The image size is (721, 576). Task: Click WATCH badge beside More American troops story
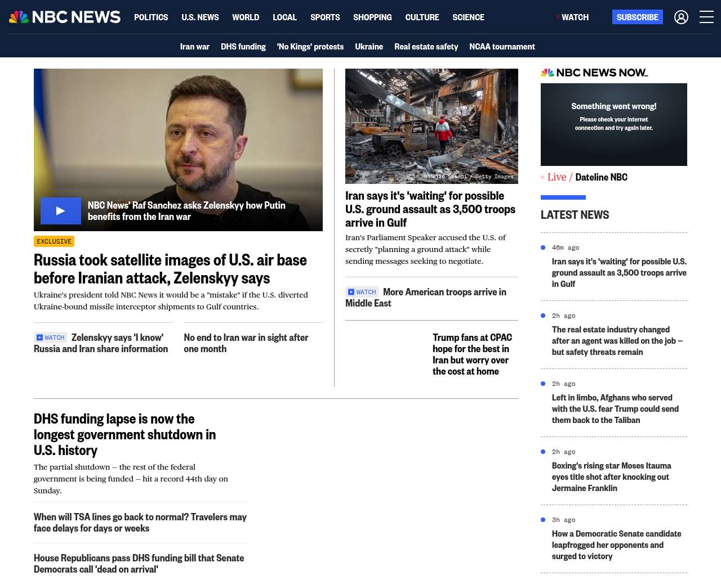362,292
